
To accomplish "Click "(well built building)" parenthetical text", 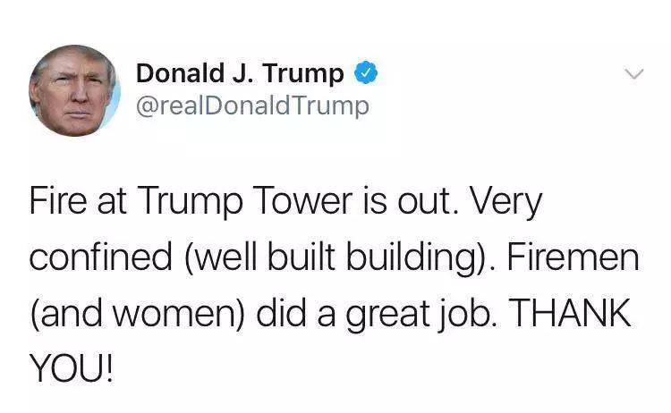I will tap(335, 258).
